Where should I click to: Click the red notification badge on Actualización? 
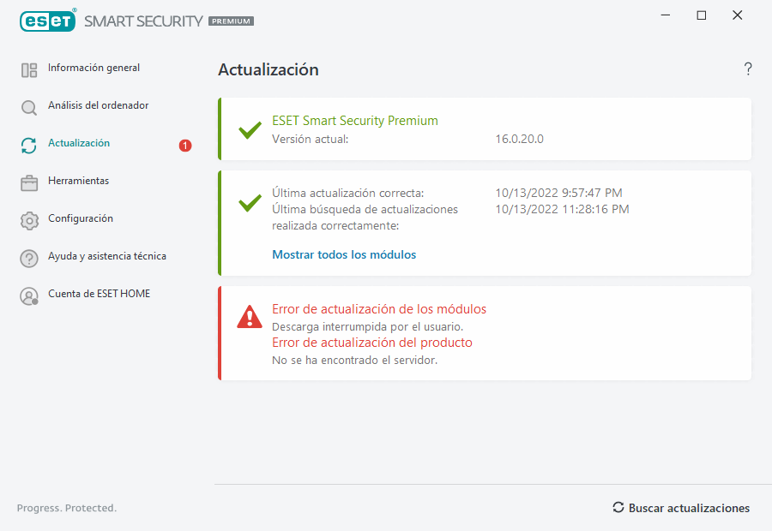(185, 146)
